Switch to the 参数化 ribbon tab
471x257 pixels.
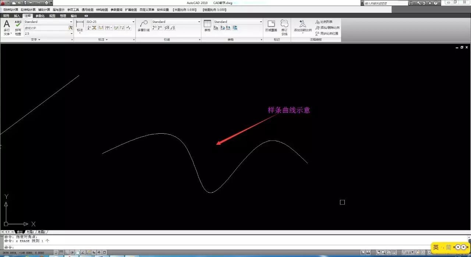(x=40, y=16)
